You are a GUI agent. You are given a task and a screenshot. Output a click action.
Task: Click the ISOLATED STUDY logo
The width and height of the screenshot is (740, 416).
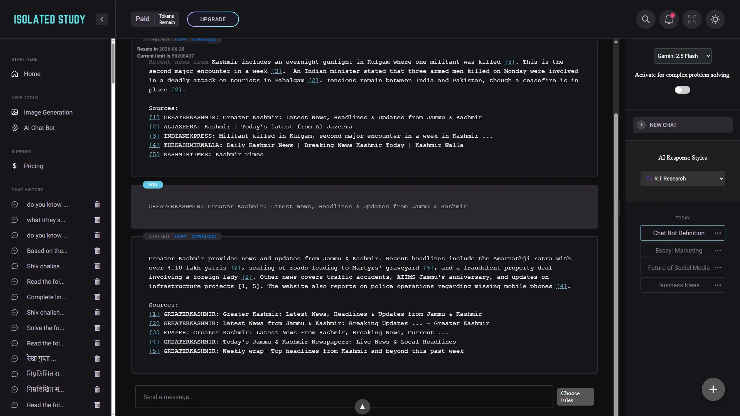click(49, 19)
